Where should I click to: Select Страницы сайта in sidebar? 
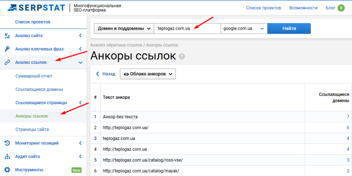pos(32,129)
